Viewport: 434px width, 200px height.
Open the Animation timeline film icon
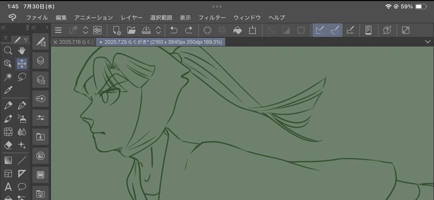click(41, 175)
